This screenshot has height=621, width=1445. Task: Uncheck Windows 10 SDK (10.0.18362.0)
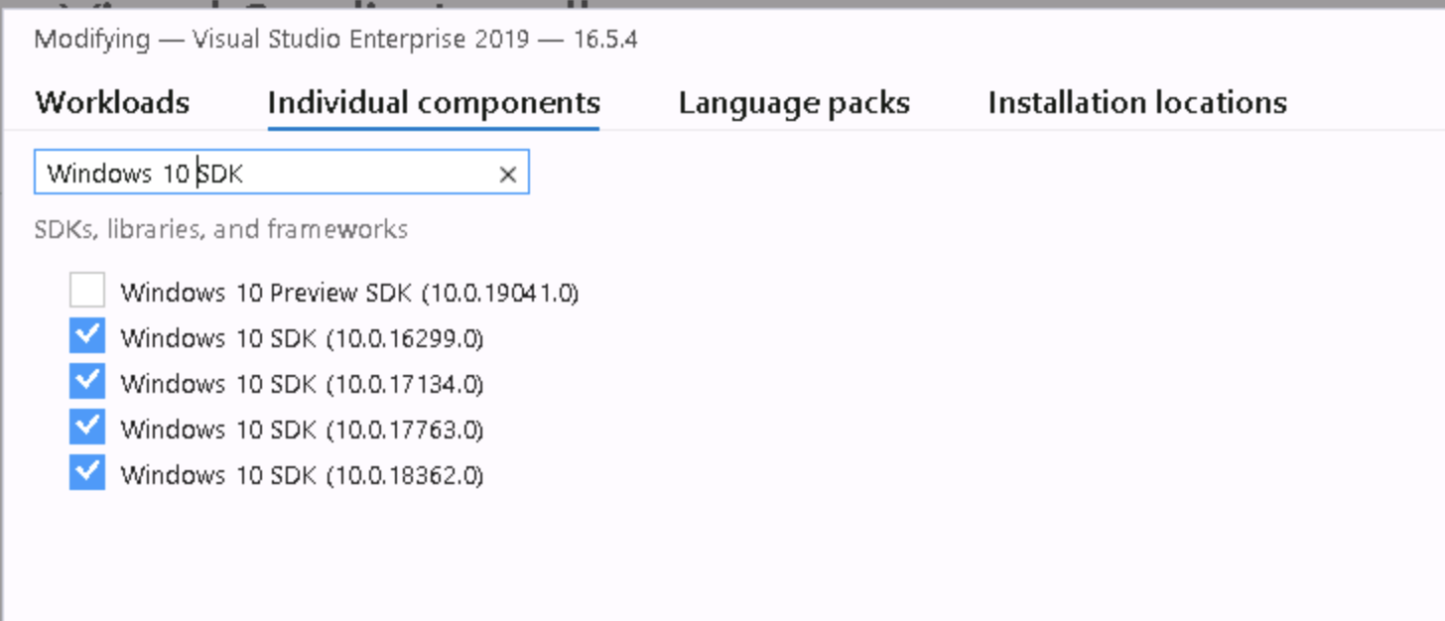pyautogui.click(x=87, y=473)
